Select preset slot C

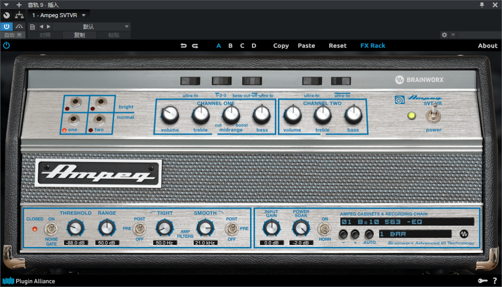[242, 45]
